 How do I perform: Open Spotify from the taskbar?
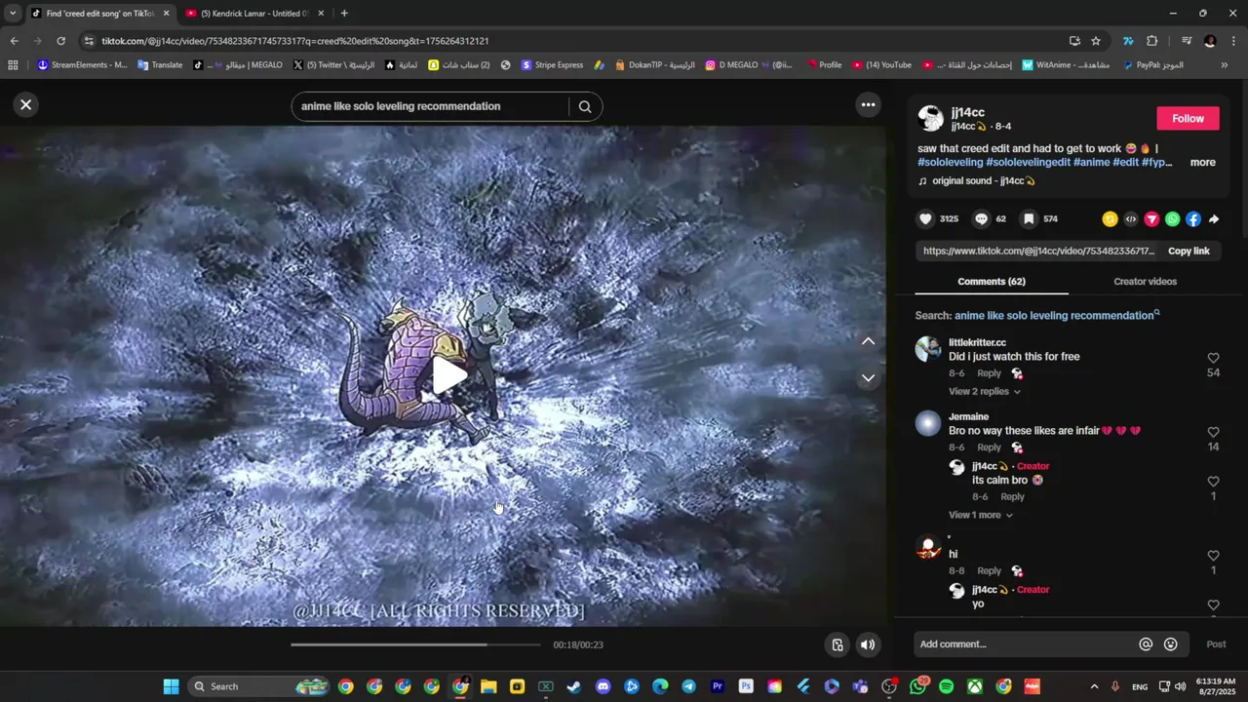pyautogui.click(x=946, y=686)
